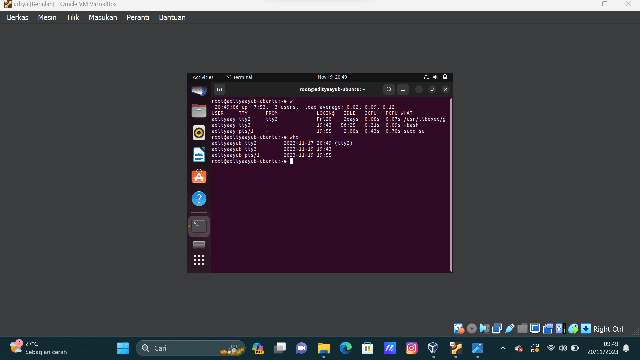Open Windows notifications bell
640x360 pixels.
(626, 348)
